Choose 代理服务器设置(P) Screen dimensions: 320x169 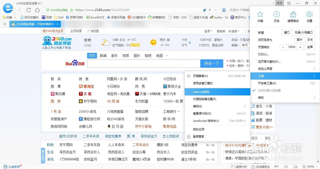click(x=217, y=99)
